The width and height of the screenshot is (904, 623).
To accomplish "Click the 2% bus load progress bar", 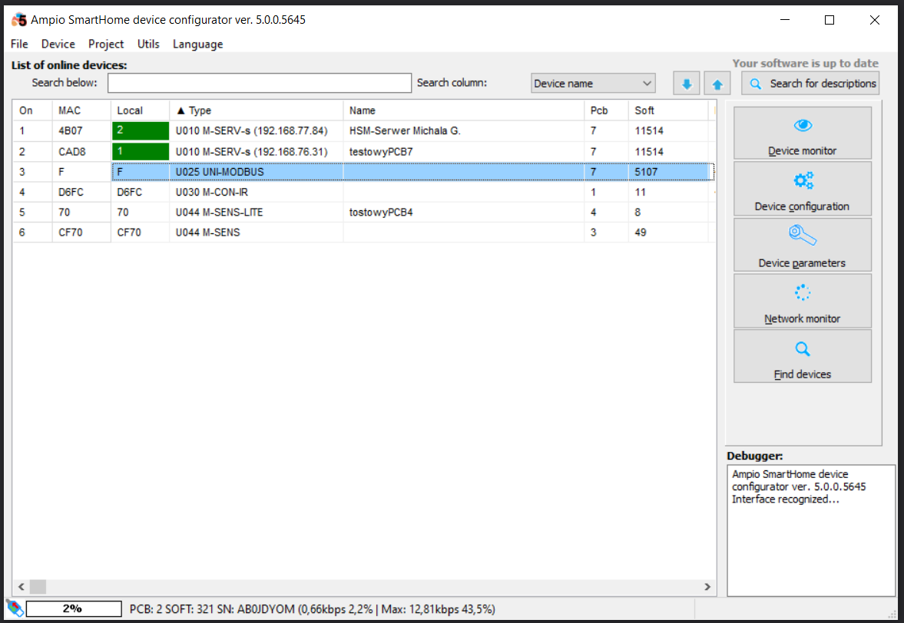I will coord(74,608).
